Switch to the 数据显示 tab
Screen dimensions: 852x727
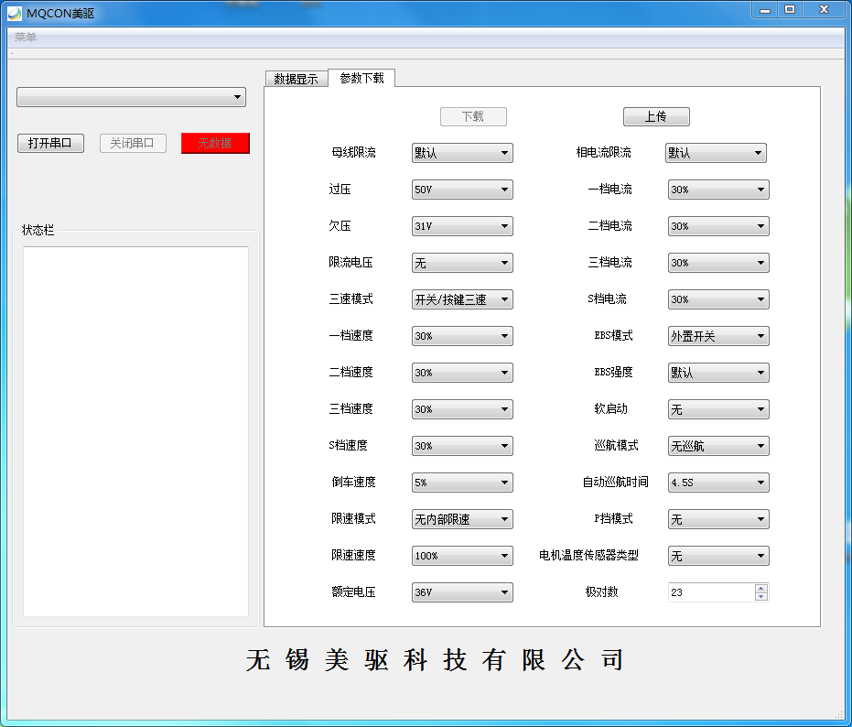[296, 79]
